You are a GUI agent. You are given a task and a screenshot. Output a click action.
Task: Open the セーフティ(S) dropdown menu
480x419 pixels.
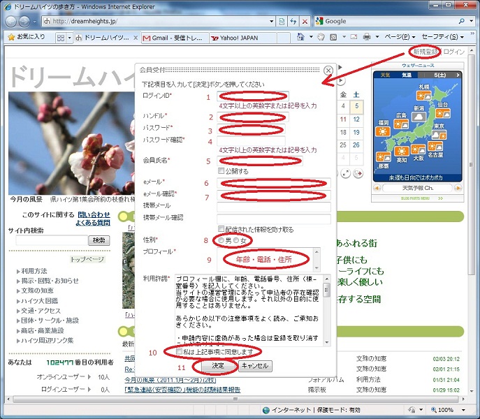click(x=442, y=36)
